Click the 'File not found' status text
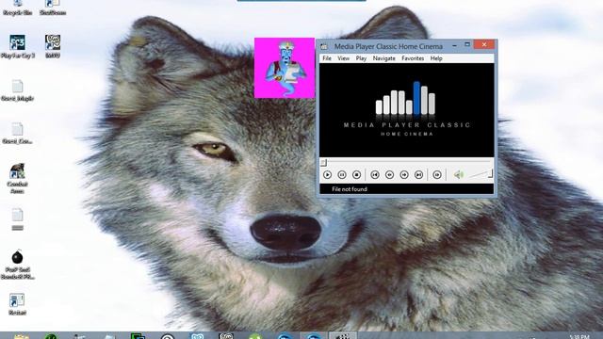This screenshot has height=339, width=603. (x=350, y=189)
